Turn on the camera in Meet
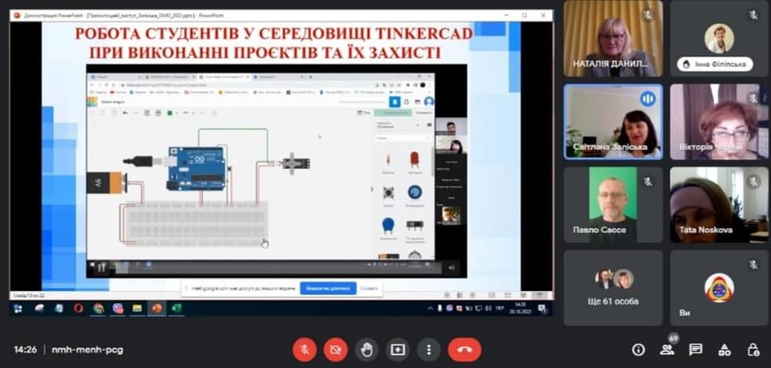 (x=336, y=350)
